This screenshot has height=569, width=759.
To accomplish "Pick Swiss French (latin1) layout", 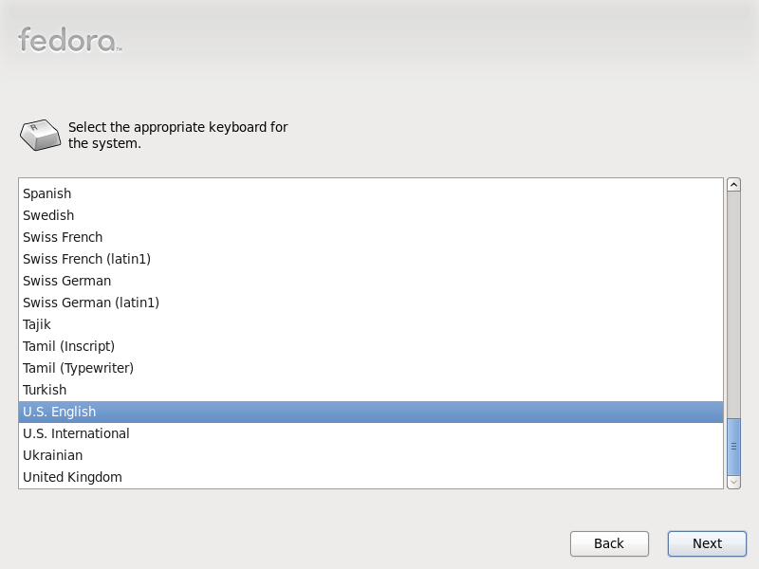I will point(371,259).
